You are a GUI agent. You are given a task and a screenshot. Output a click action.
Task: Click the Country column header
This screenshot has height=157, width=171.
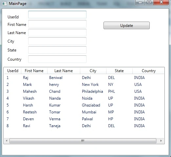(x=148, y=71)
